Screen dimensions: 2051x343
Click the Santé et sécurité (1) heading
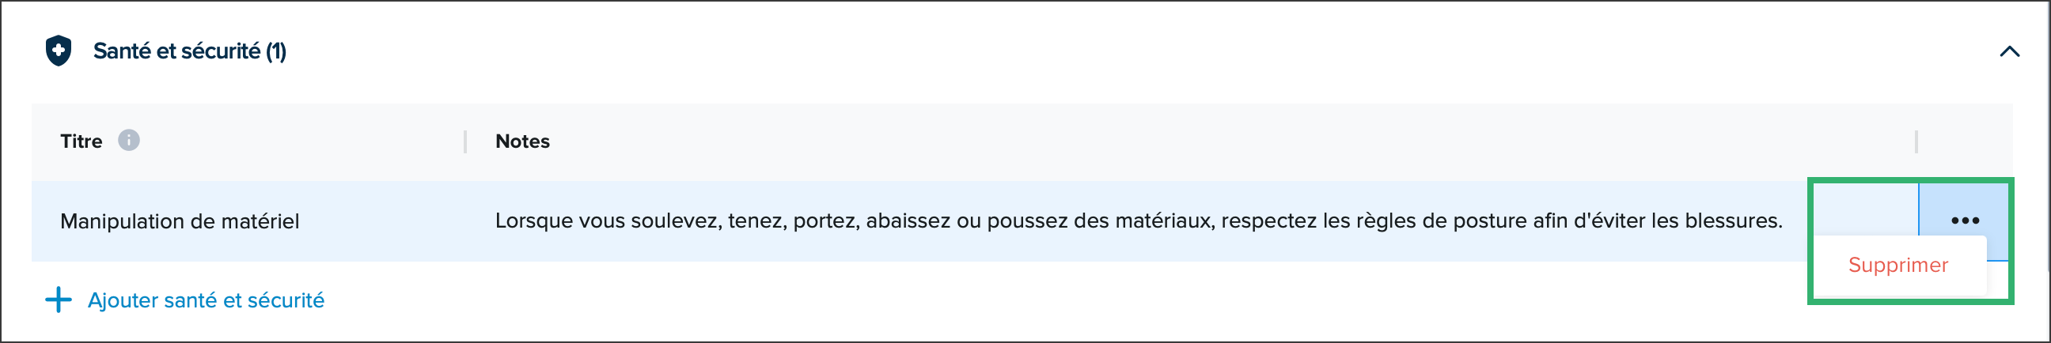click(x=189, y=51)
